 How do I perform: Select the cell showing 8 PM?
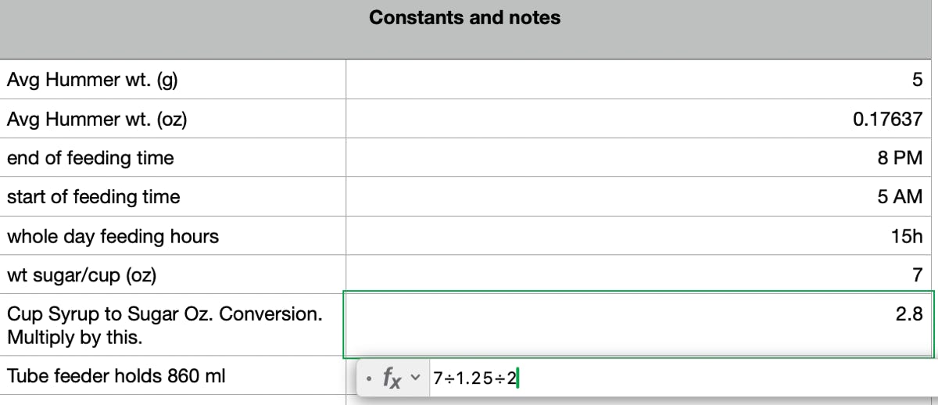click(641, 157)
